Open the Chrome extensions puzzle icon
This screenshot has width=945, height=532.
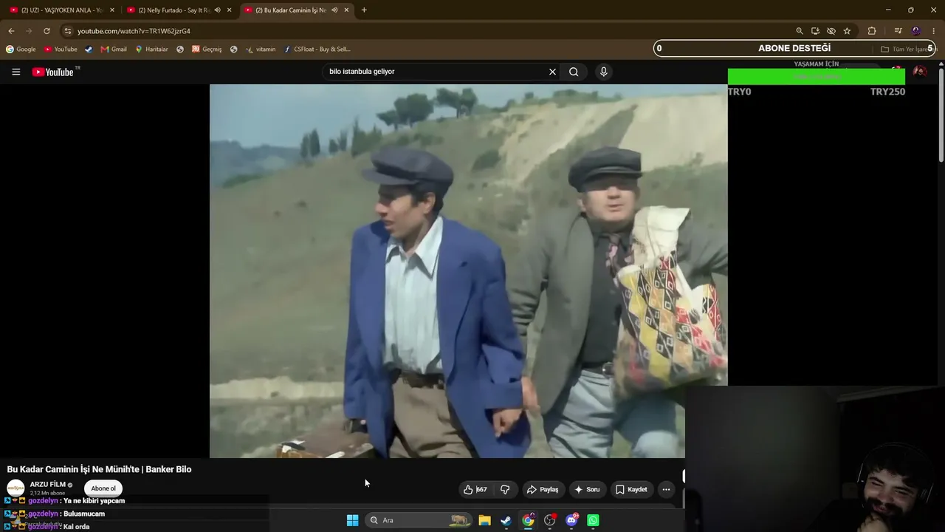872,31
